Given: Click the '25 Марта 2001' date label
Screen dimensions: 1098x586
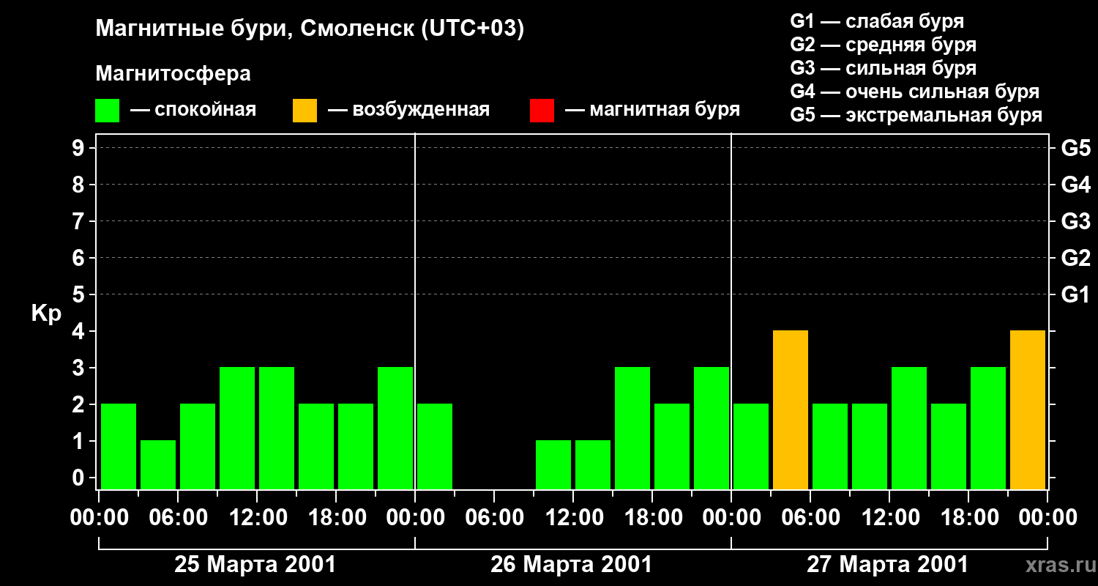Looking at the screenshot, I should [x=255, y=565].
